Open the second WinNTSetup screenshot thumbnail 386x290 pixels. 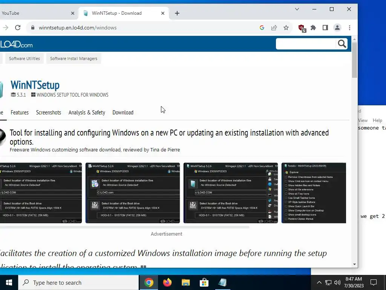133,193
